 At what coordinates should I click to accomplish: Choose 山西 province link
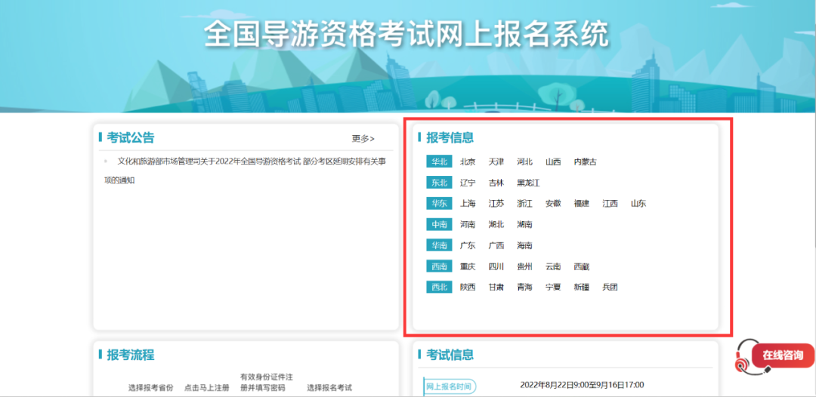click(x=553, y=162)
